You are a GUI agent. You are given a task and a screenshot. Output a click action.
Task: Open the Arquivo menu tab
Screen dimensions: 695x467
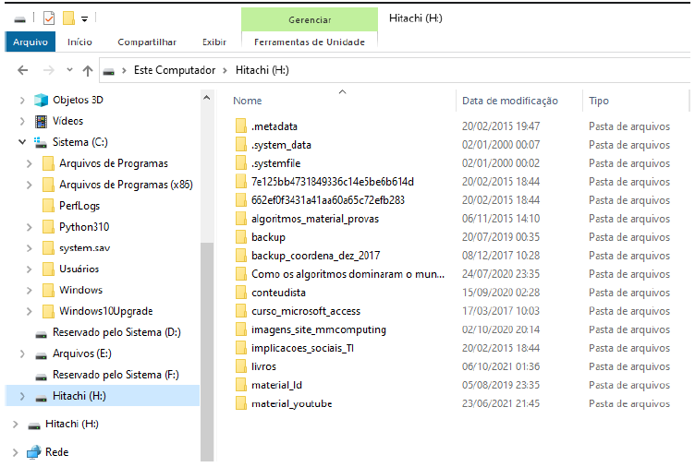point(30,42)
